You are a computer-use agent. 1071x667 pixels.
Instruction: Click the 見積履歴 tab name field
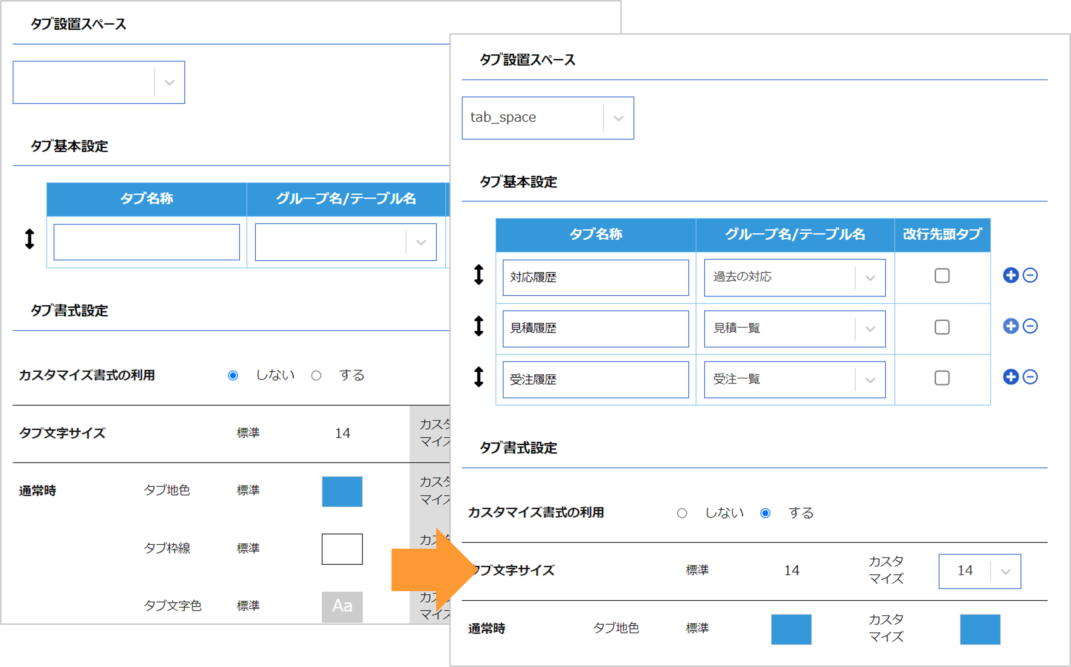pos(595,328)
